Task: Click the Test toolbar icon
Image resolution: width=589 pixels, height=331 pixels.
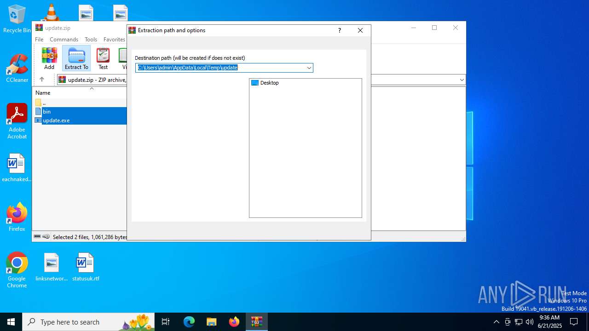Action: (103, 58)
